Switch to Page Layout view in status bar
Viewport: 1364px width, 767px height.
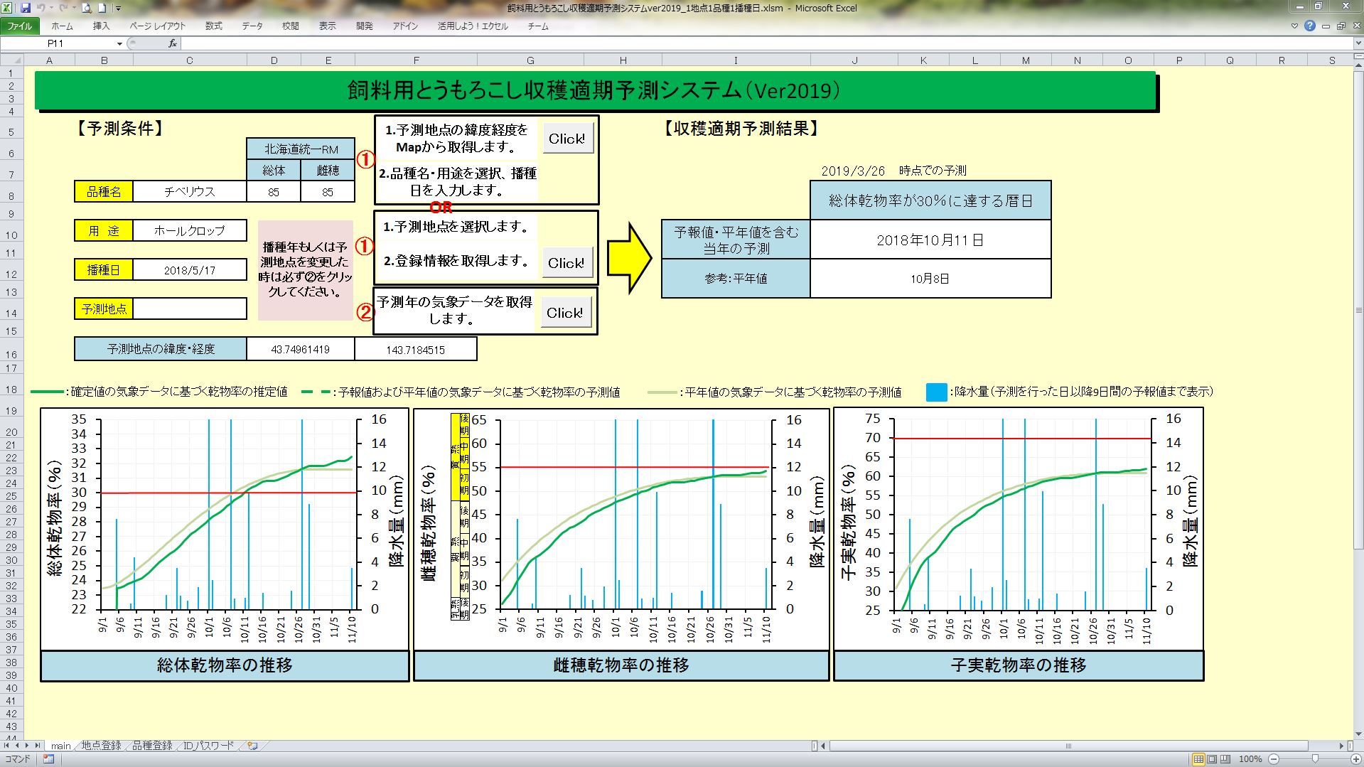pos(1212,759)
